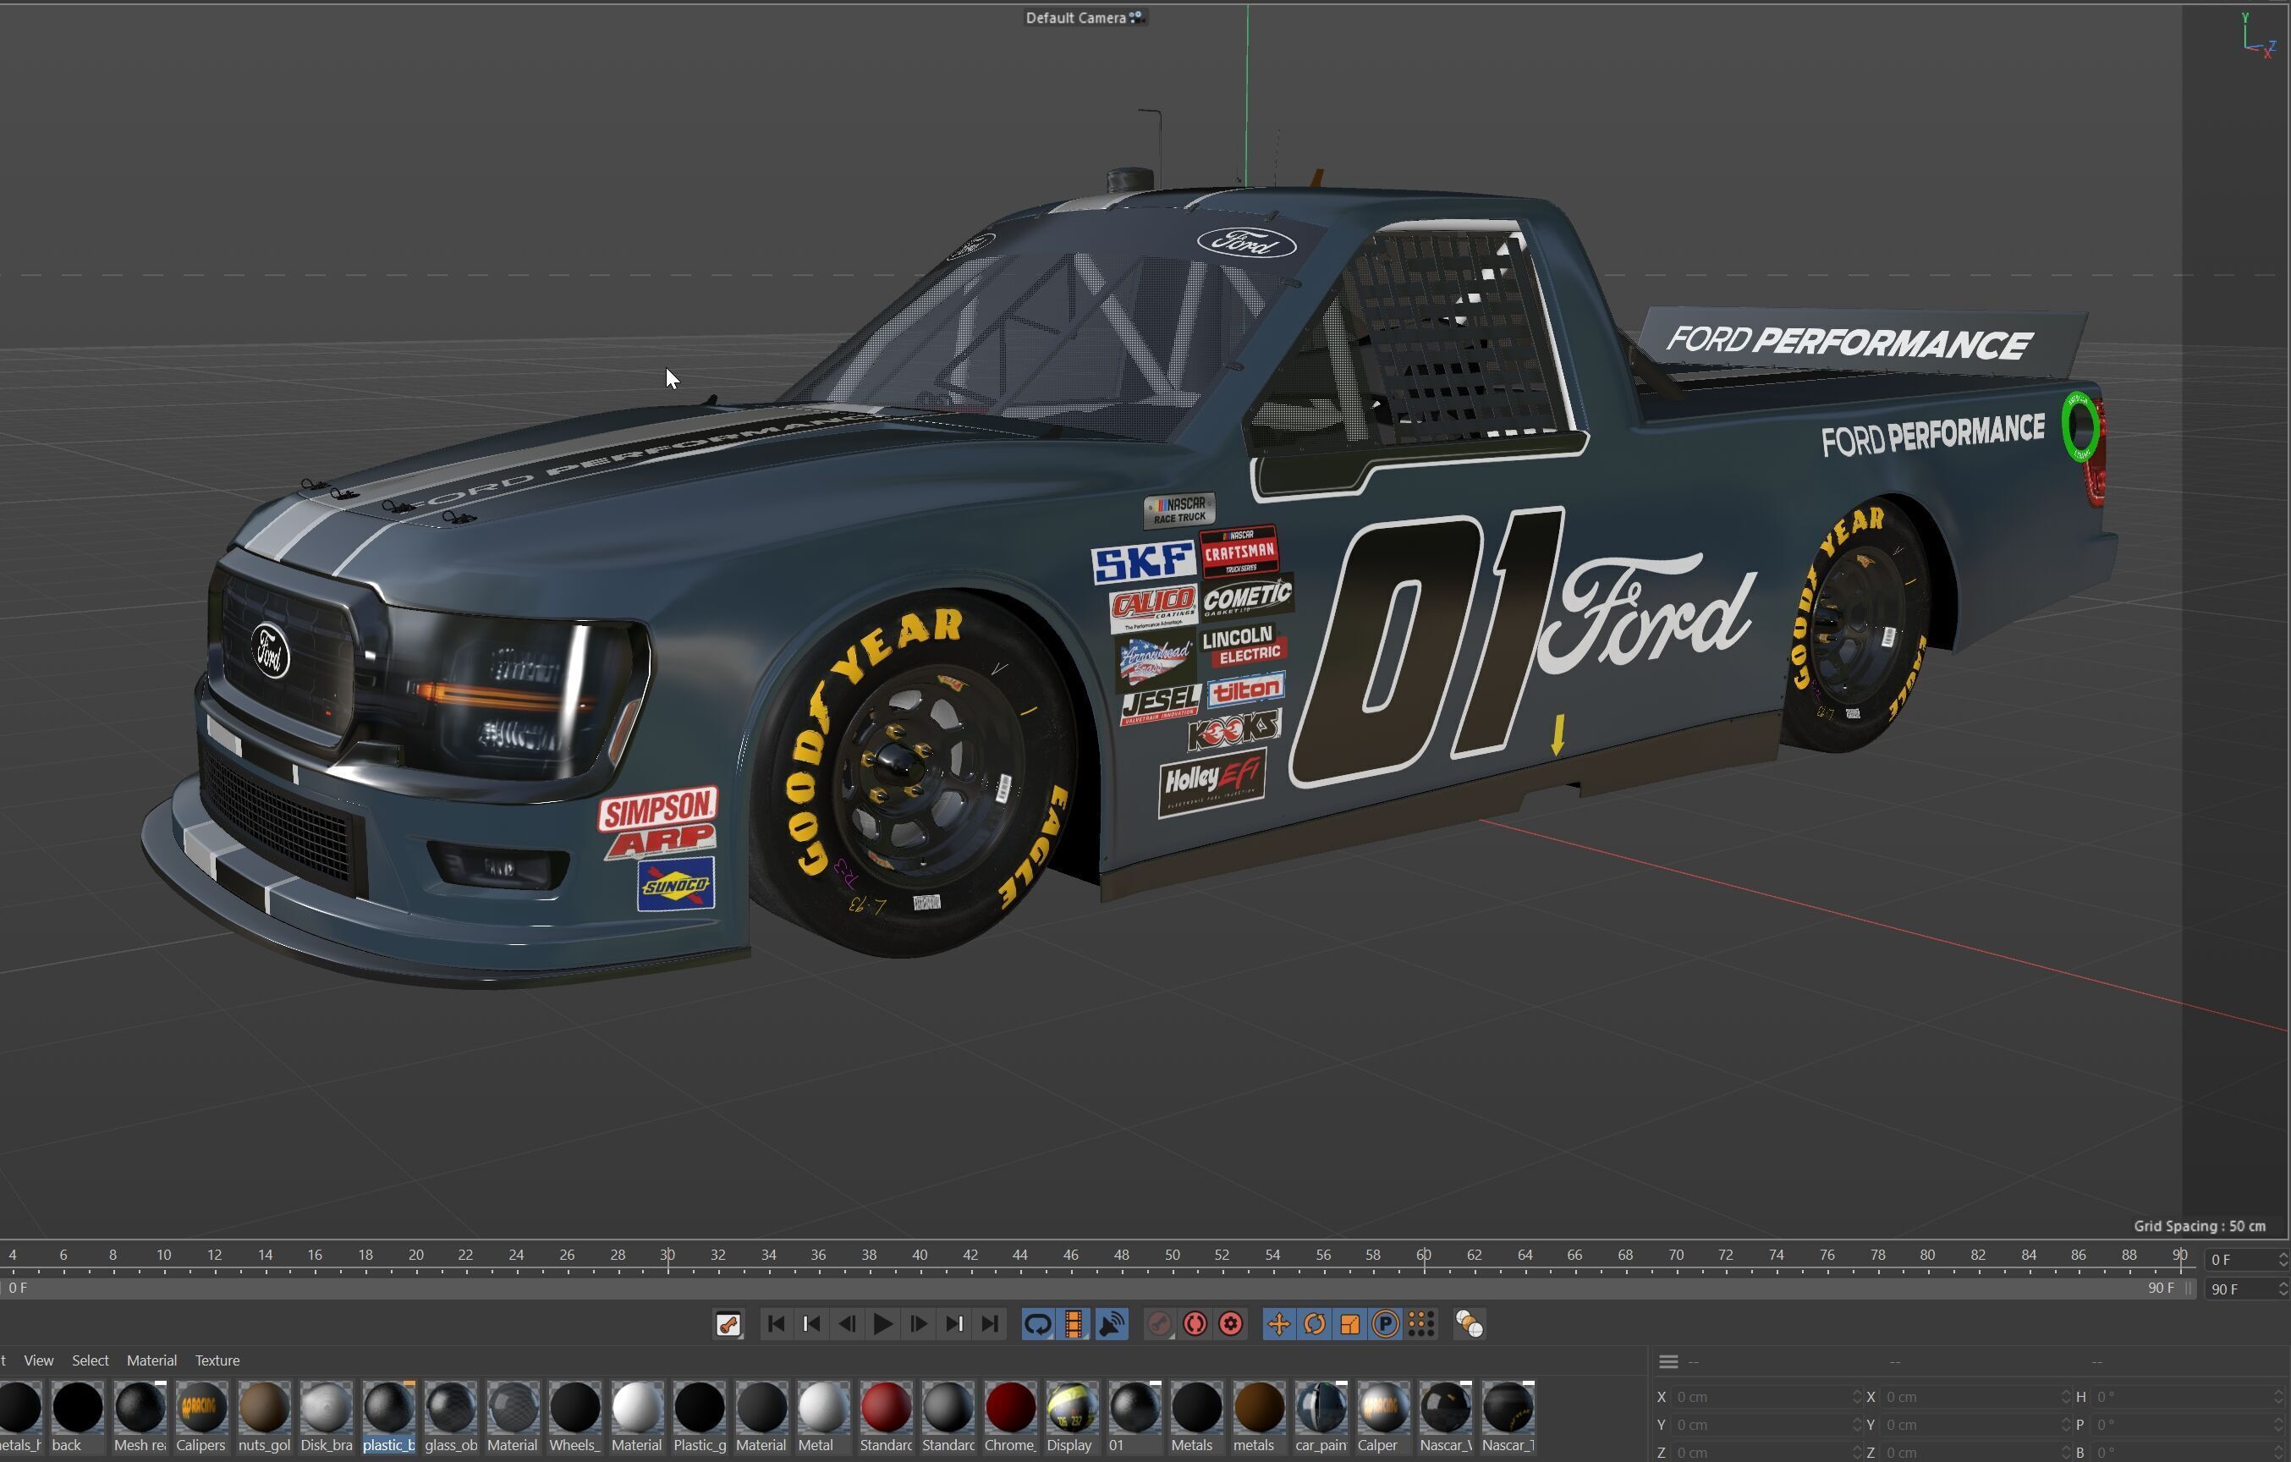Open the Material menu

[151, 1360]
